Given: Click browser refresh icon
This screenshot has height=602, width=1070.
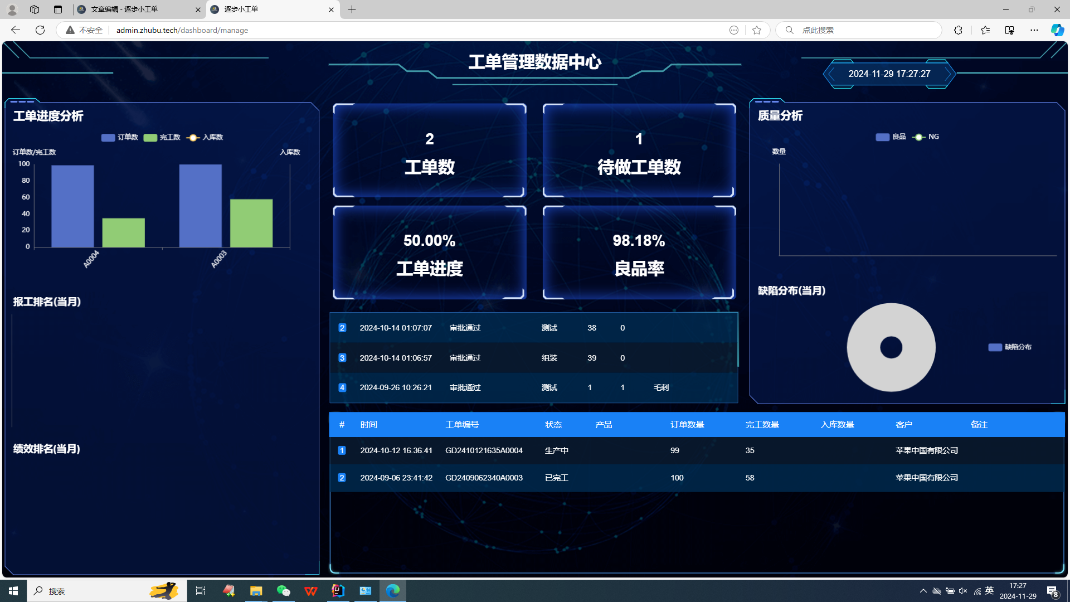Looking at the screenshot, I should click(x=40, y=30).
